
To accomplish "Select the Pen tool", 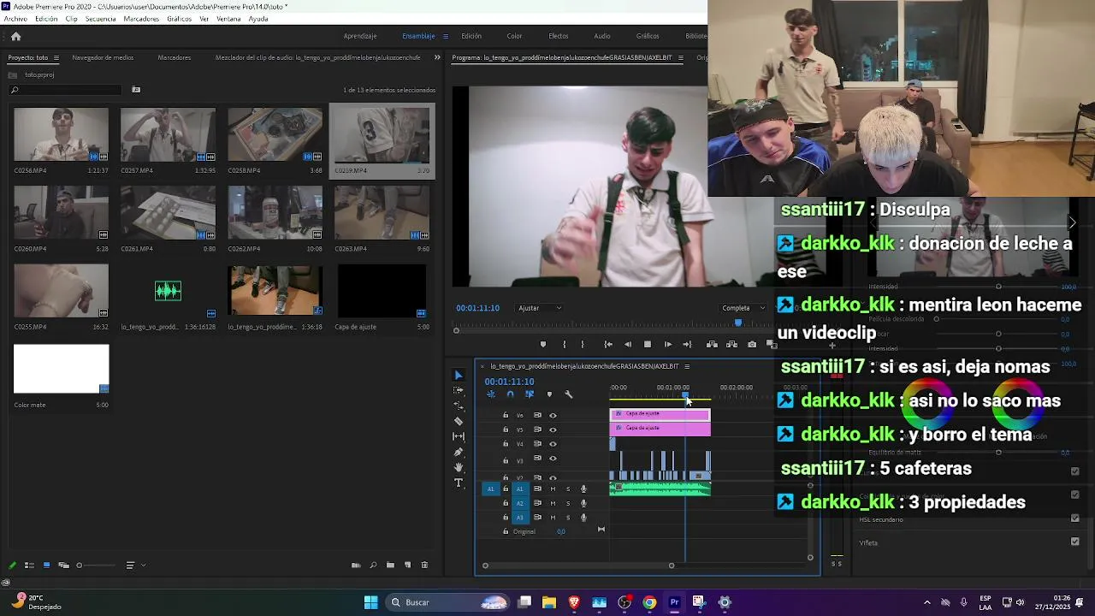I will coord(459,452).
